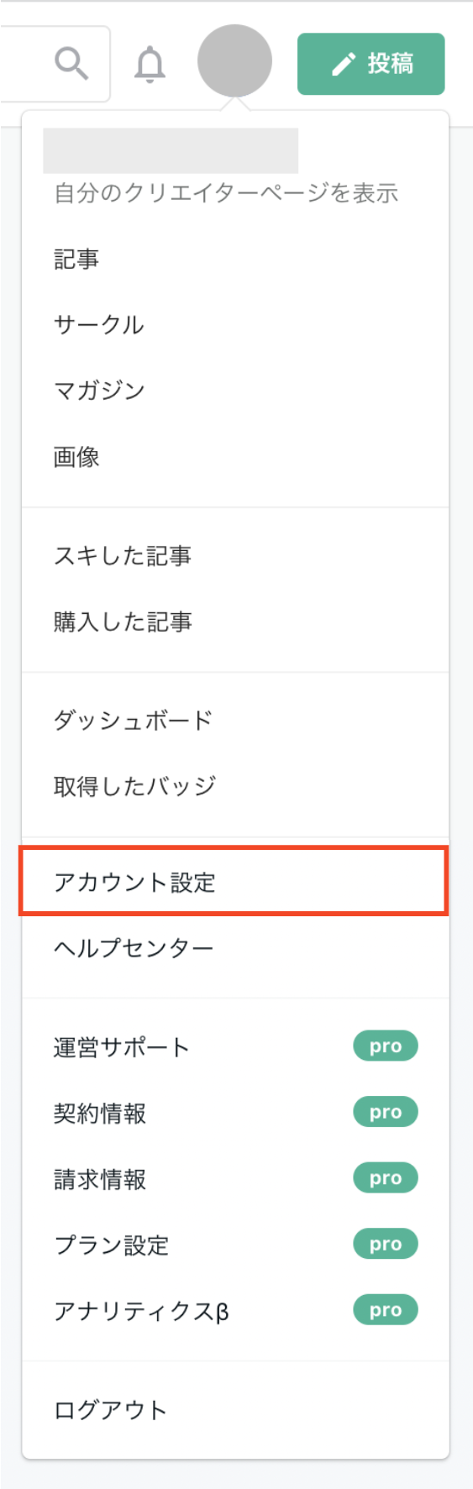
Task: Open サークル menu item
Action: (235, 325)
